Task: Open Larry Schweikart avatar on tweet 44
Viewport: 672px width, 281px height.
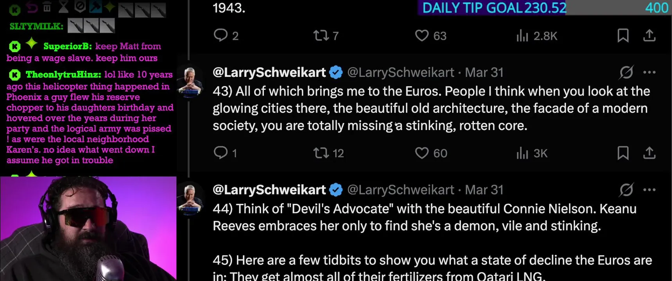Action: click(190, 199)
